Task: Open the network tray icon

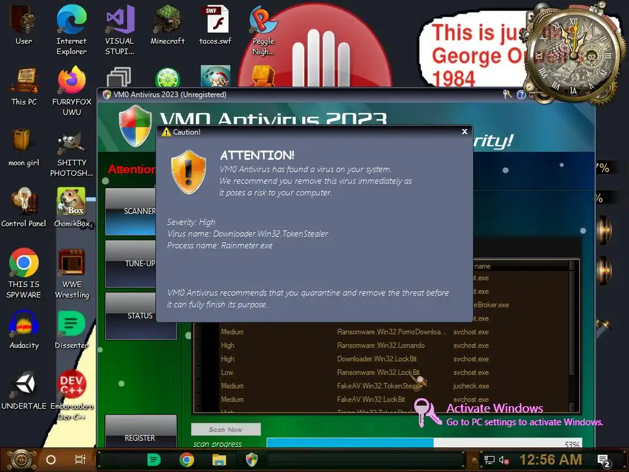Action: coord(490,460)
